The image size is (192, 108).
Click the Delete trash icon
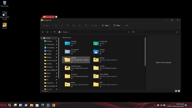(86, 25)
